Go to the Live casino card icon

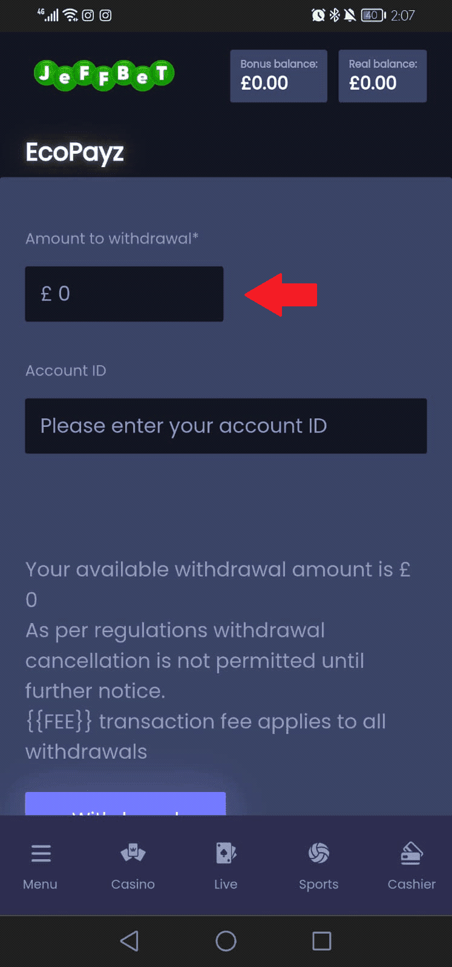[x=226, y=853]
